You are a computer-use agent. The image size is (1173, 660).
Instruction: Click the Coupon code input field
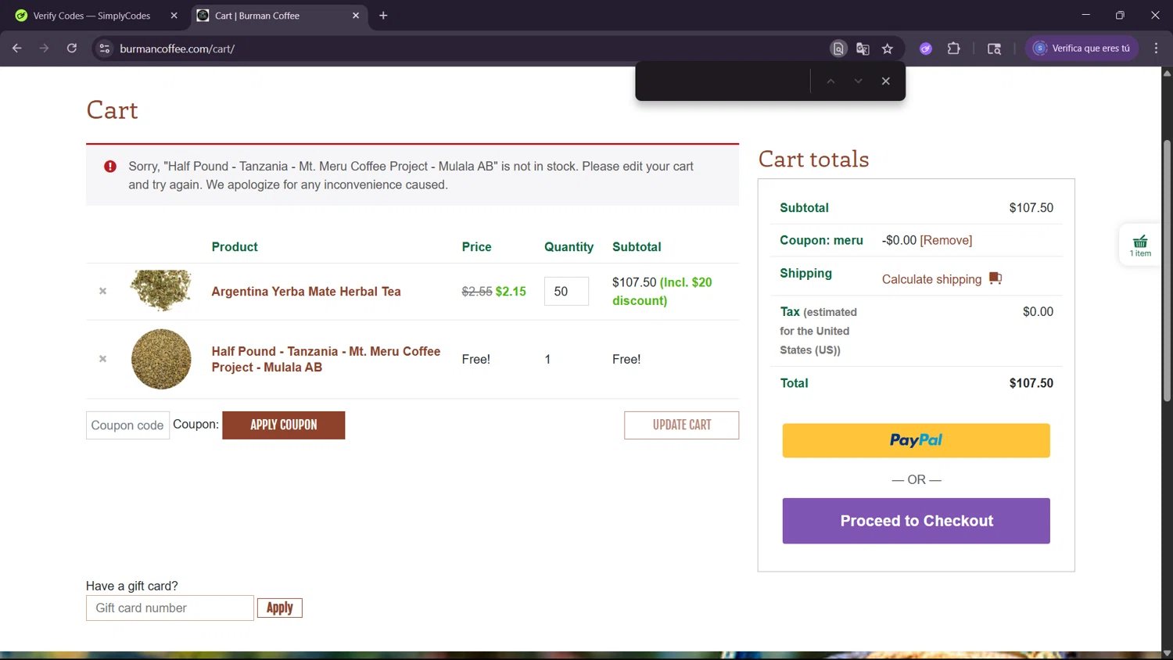coord(127,425)
